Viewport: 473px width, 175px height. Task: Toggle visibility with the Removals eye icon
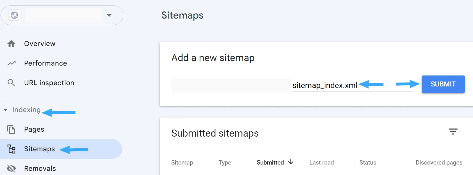tap(12, 168)
